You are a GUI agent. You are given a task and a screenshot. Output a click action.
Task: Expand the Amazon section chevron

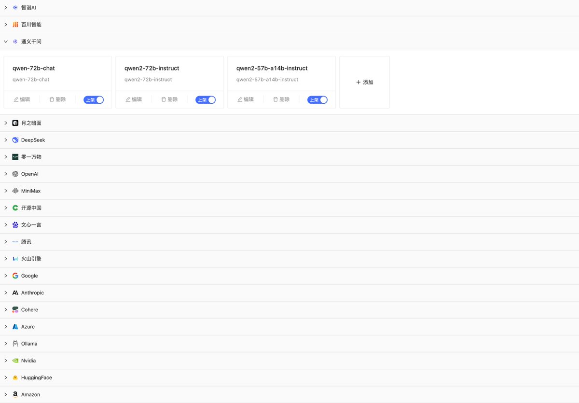coord(6,395)
